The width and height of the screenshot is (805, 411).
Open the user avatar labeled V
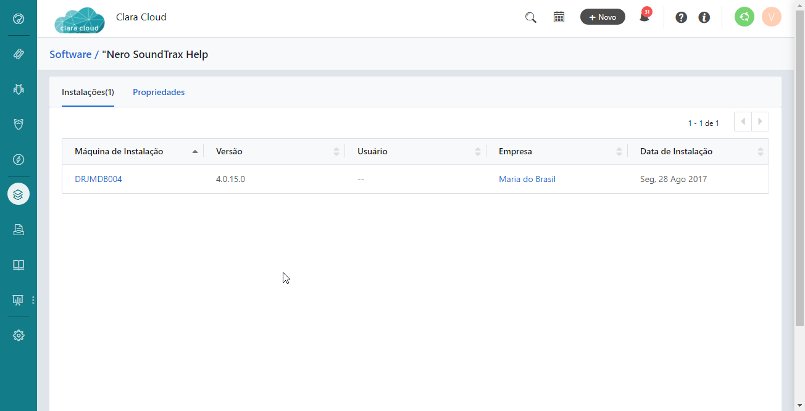click(x=772, y=17)
